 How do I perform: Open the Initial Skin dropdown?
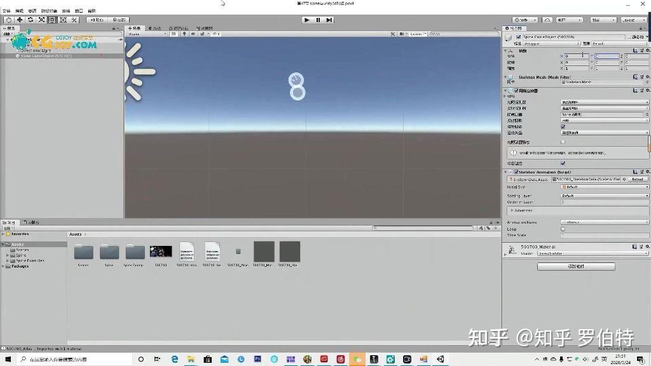(x=604, y=187)
